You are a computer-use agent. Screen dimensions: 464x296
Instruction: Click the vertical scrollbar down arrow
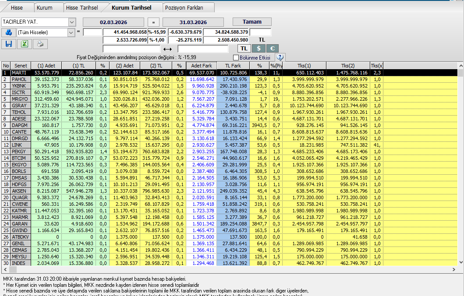(x=461, y=262)
